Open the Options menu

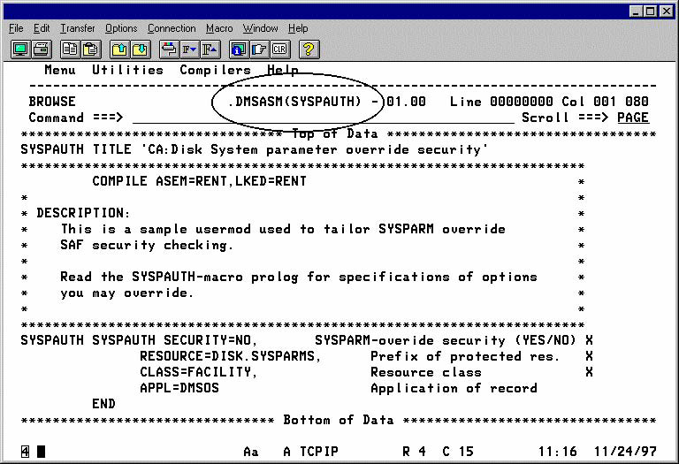tap(121, 28)
